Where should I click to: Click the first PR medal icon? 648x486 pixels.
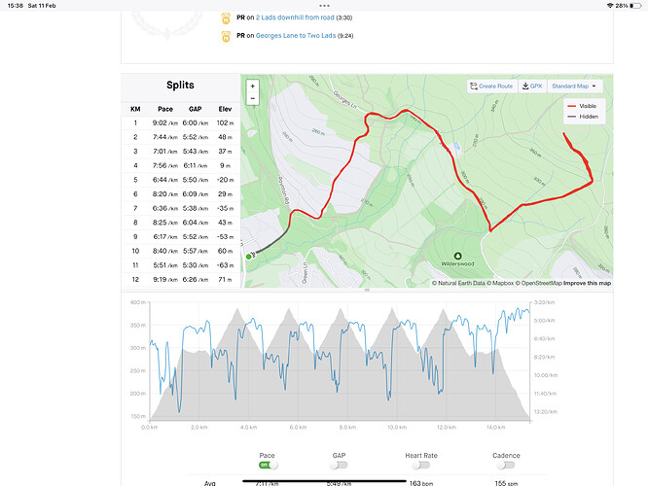226,17
